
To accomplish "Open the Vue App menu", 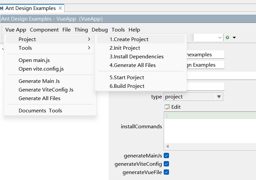I will (16, 30).
